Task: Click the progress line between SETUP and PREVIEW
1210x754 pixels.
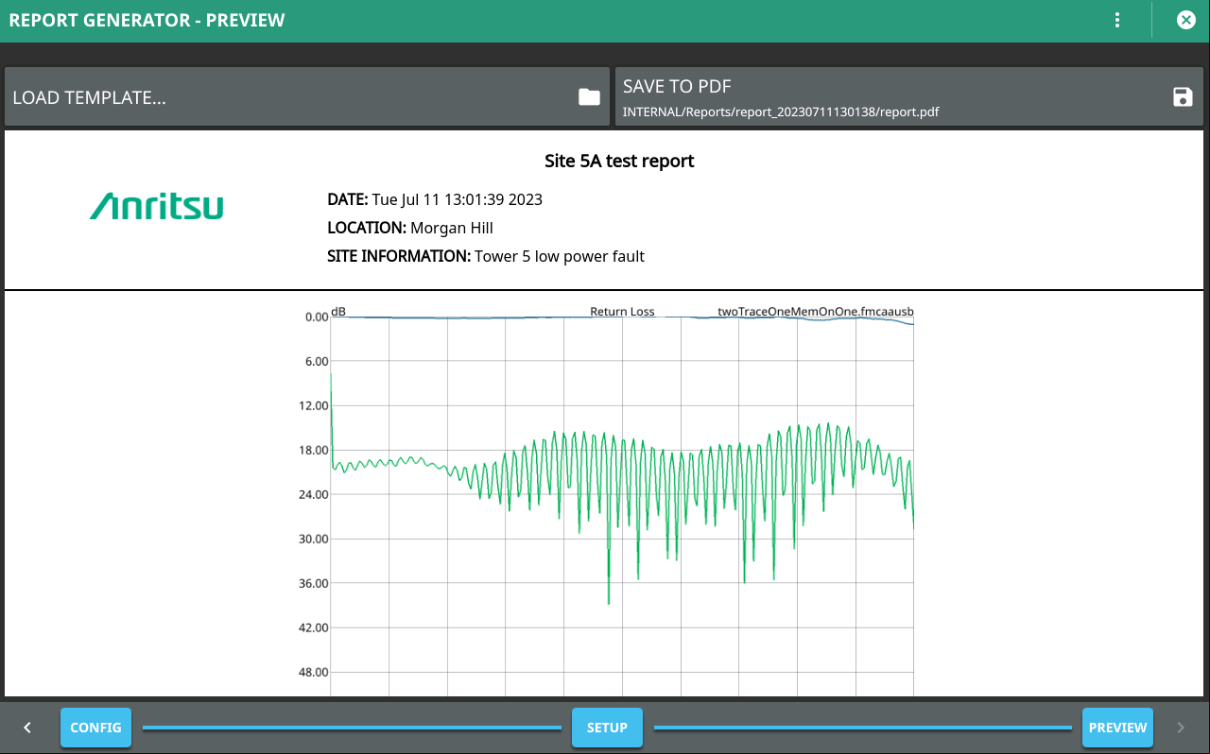Action: click(x=862, y=728)
